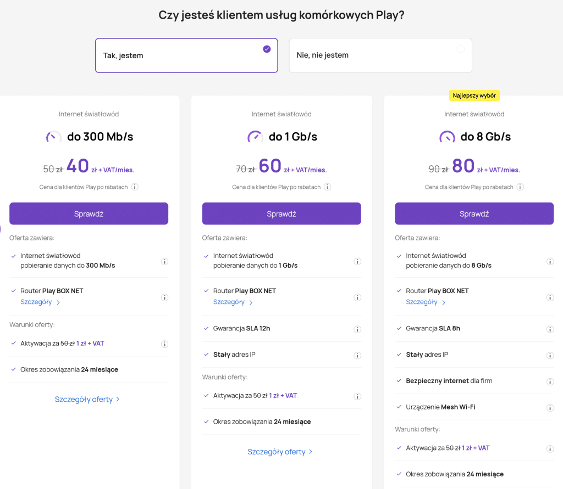The height and width of the screenshot is (489, 563).
Task: Open info for Gwarancja SLA 12h
Action: pyautogui.click(x=357, y=329)
